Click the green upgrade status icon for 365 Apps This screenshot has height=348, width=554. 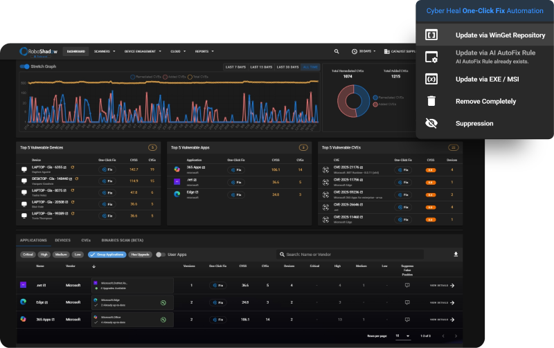pos(163,320)
